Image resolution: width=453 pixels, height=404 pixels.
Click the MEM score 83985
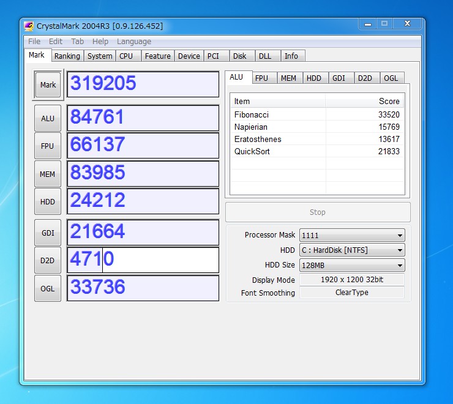[x=143, y=174]
